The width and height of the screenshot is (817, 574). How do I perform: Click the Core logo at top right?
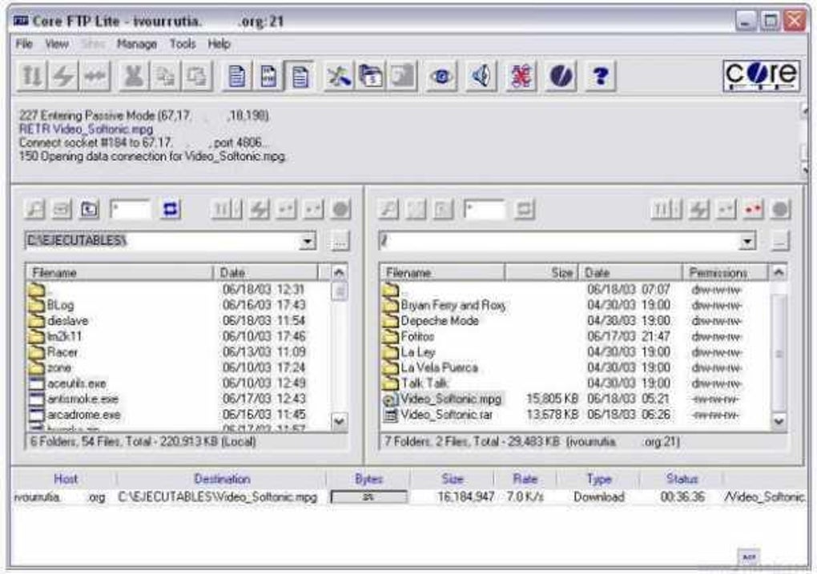point(761,76)
